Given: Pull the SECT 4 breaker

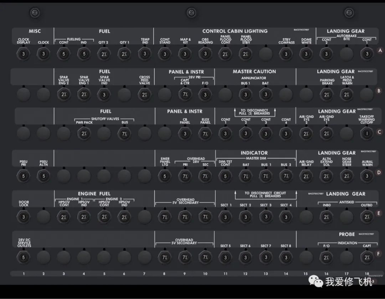Looking at the screenshot, I should 286,217.
